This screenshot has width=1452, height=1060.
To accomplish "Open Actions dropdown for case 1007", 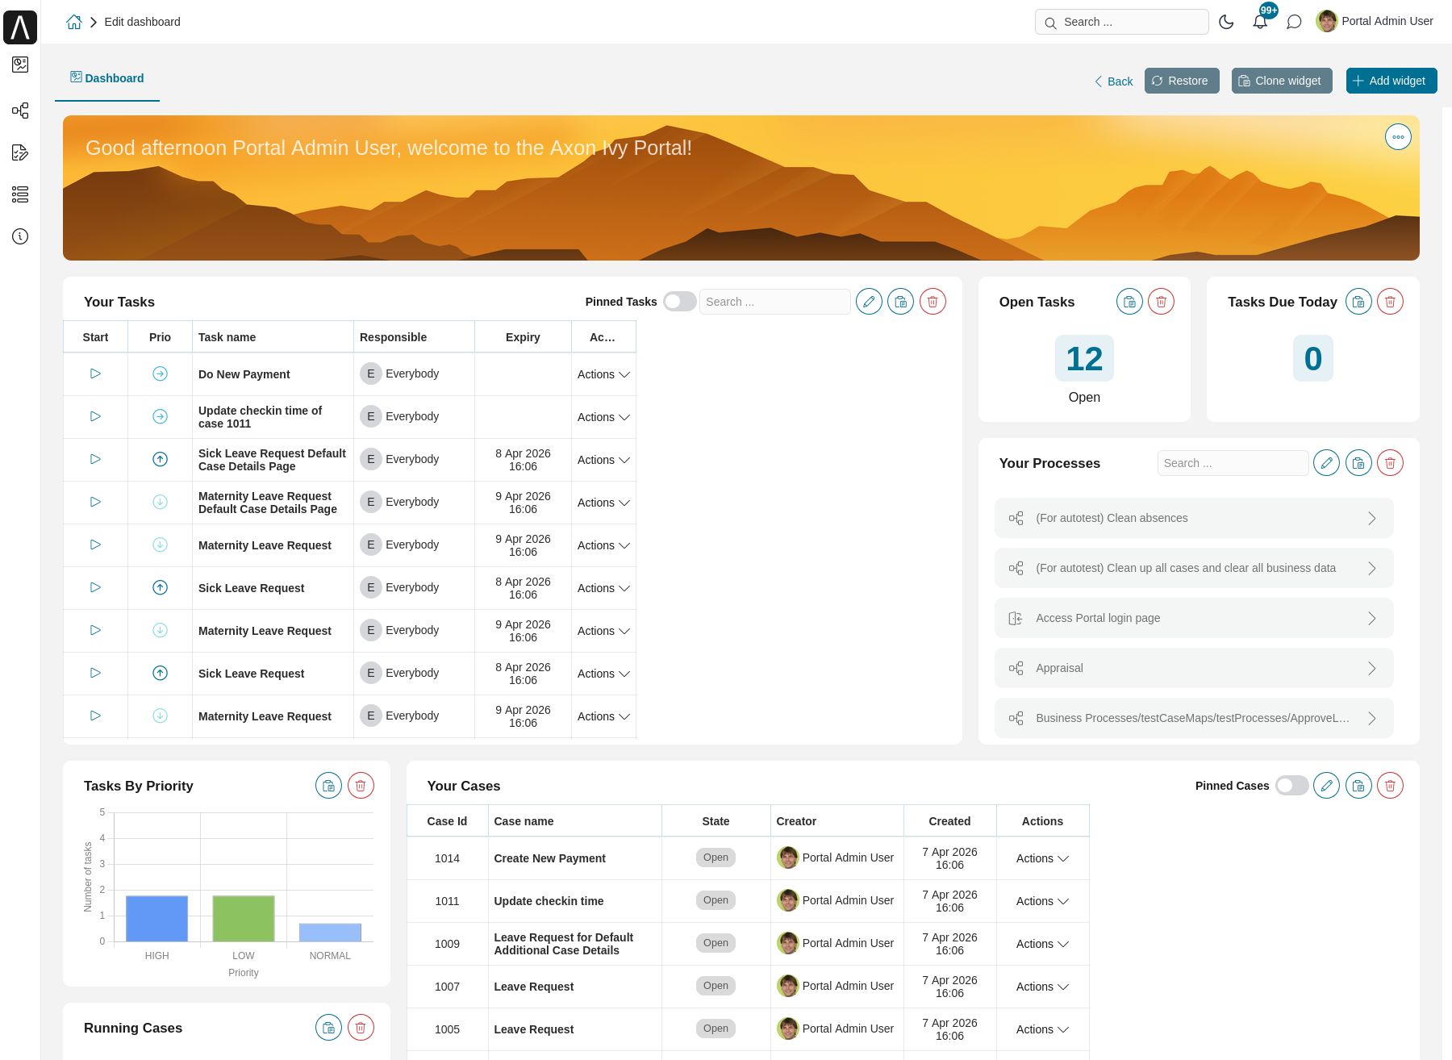I will 1042,987.
